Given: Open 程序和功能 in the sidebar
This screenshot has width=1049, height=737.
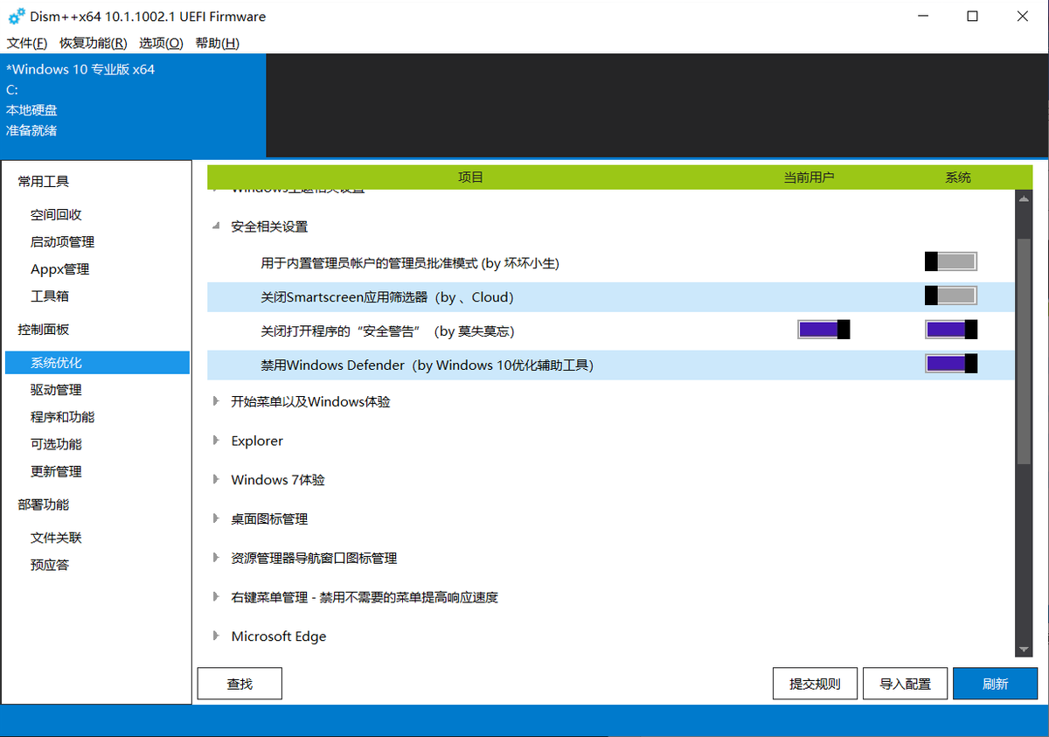Looking at the screenshot, I should point(62,417).
